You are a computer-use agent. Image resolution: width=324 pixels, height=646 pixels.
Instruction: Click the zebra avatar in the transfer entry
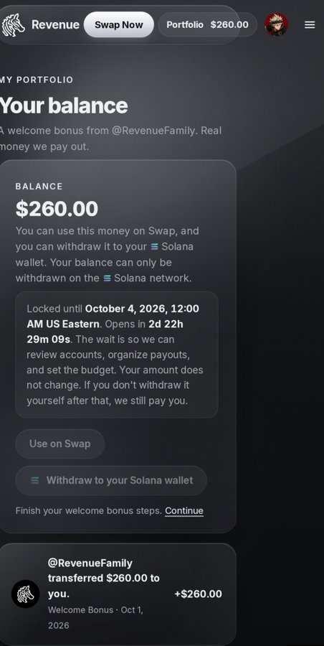click(x=26, y=594)
